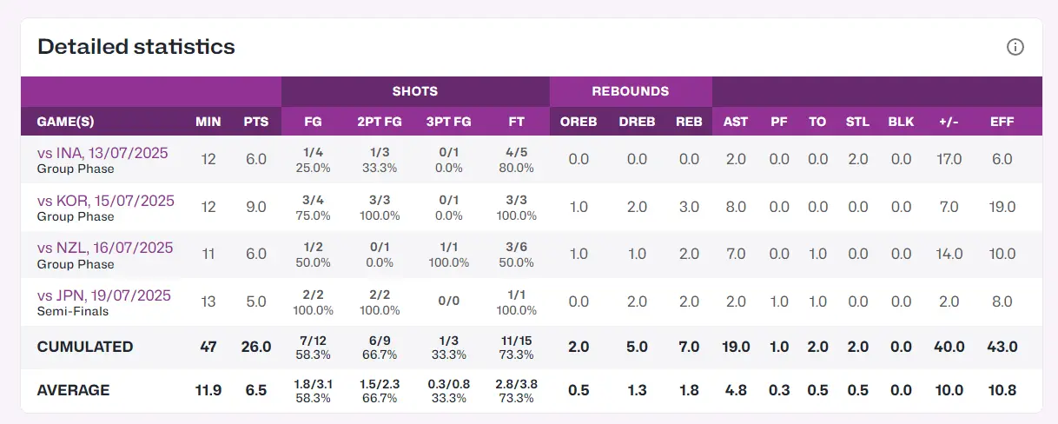Open the vs JPN, 19/07/2025 game link

click(104, 295)
